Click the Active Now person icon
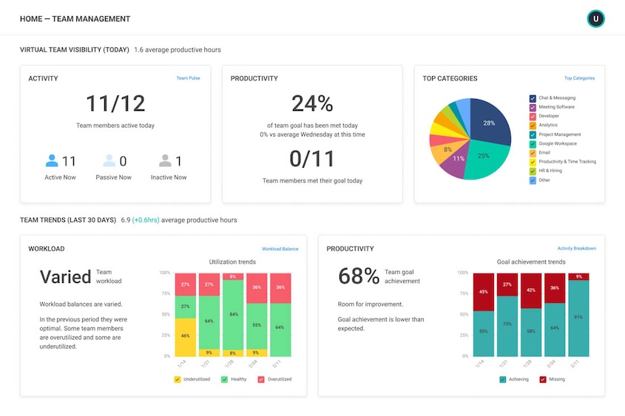The height and width of the screenshot is (416, 625). (52, 160)
